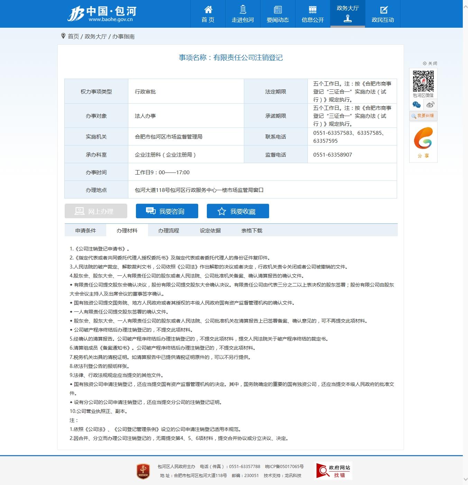Click the 我要咨询 button

[x=167, y=211]
